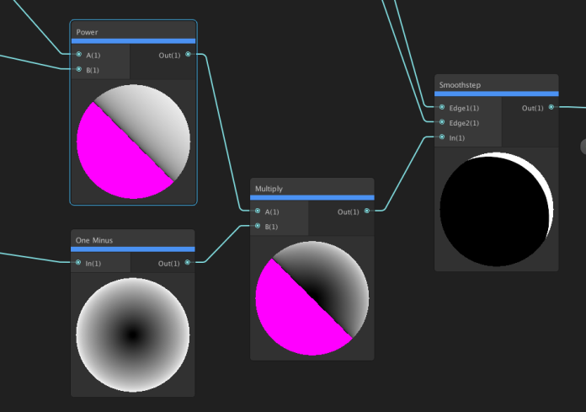Click the Smoothstep node's Edge1(1) port
The height and width of the screenshot is (412, 586).
442,108
